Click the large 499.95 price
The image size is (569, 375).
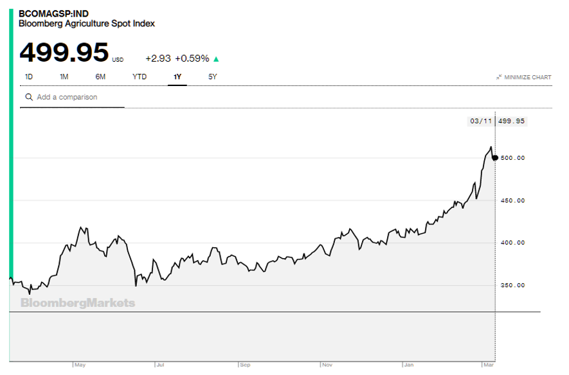[x=64, y=52]
